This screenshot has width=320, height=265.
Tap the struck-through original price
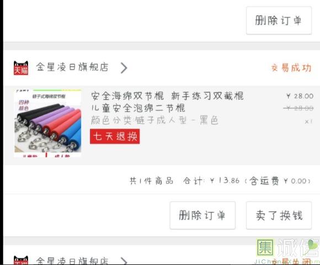coord(298,108)
